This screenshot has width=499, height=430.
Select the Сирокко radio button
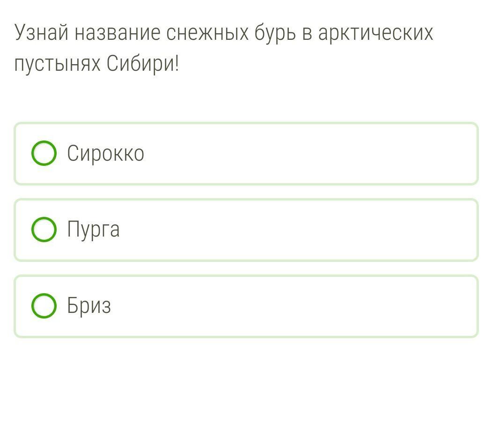tap(44, 153)
